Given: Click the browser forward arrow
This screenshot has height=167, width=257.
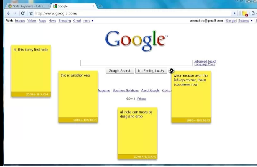Looking at the screenshot, I should 15,13.
